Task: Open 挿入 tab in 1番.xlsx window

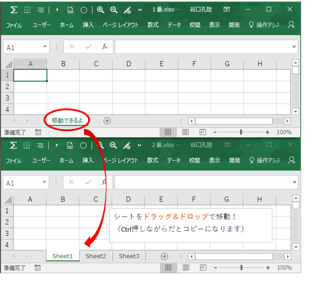Action: pos(88,25)
